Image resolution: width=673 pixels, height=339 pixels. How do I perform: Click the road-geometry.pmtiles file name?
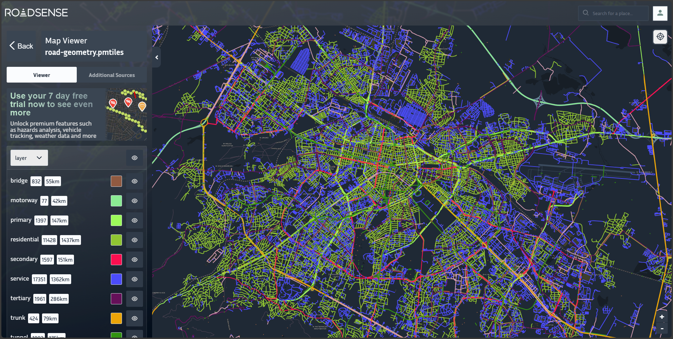coord(84,52)
